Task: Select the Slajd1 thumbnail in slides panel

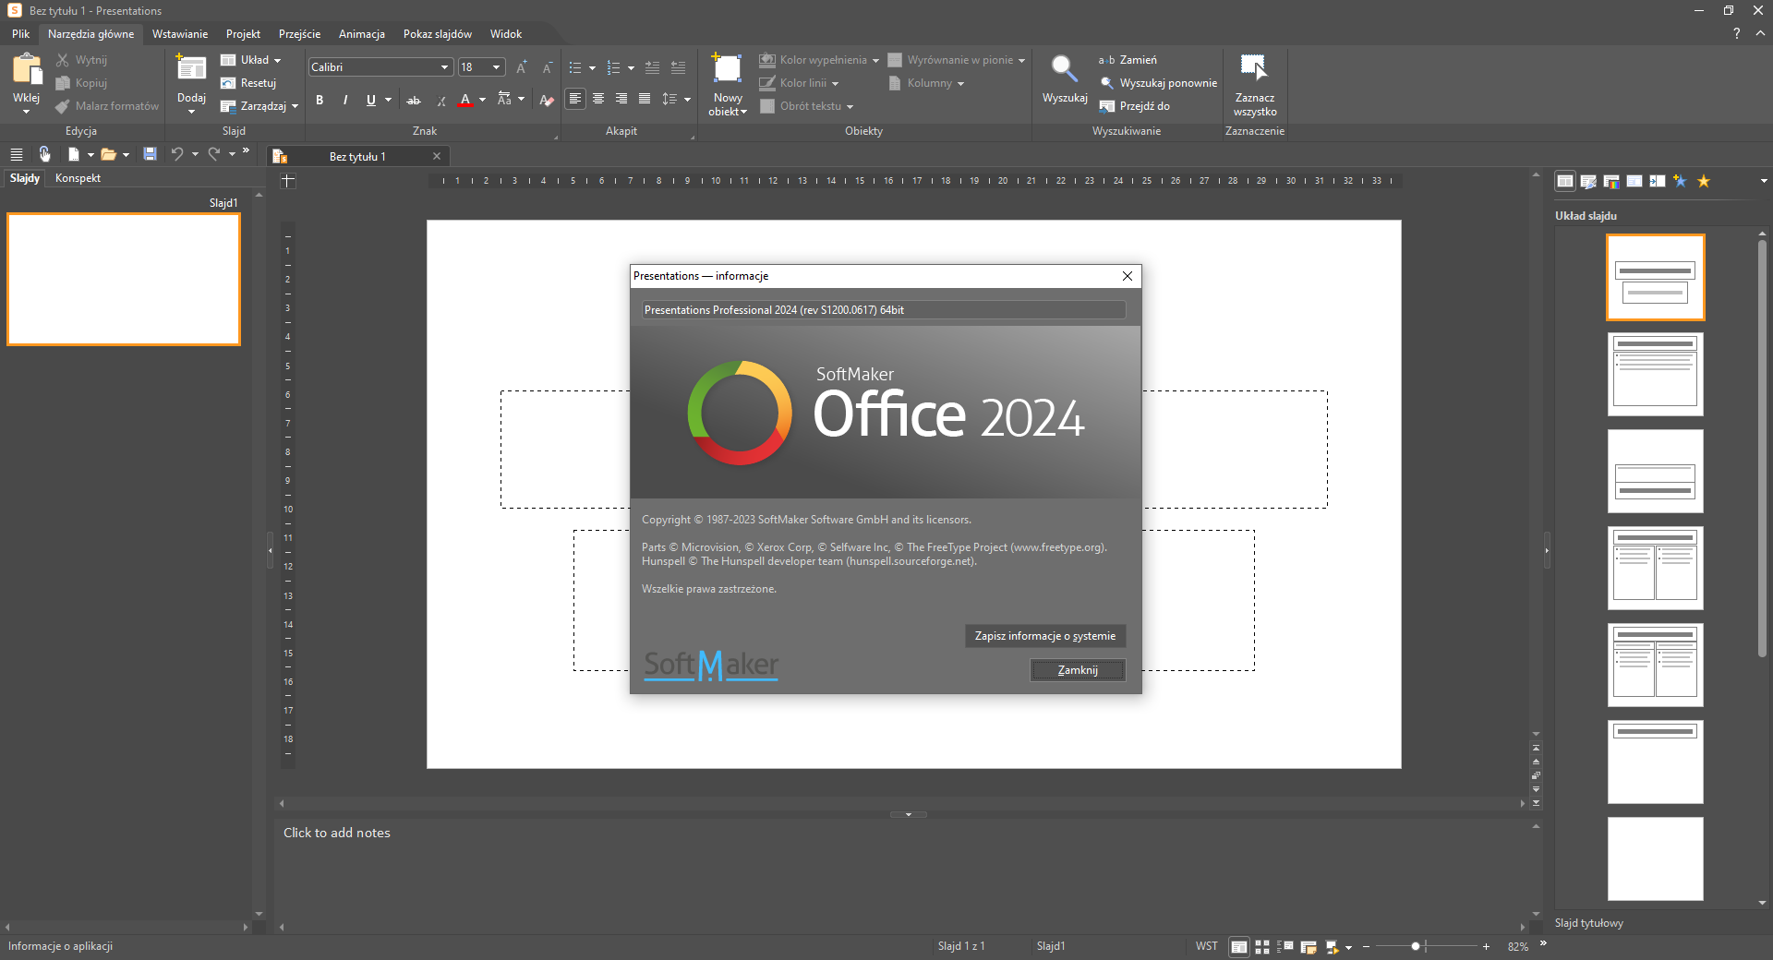Action: point(124,280)
